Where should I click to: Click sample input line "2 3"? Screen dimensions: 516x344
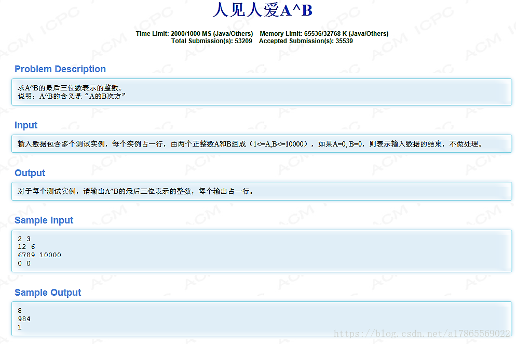coord(24,239)
